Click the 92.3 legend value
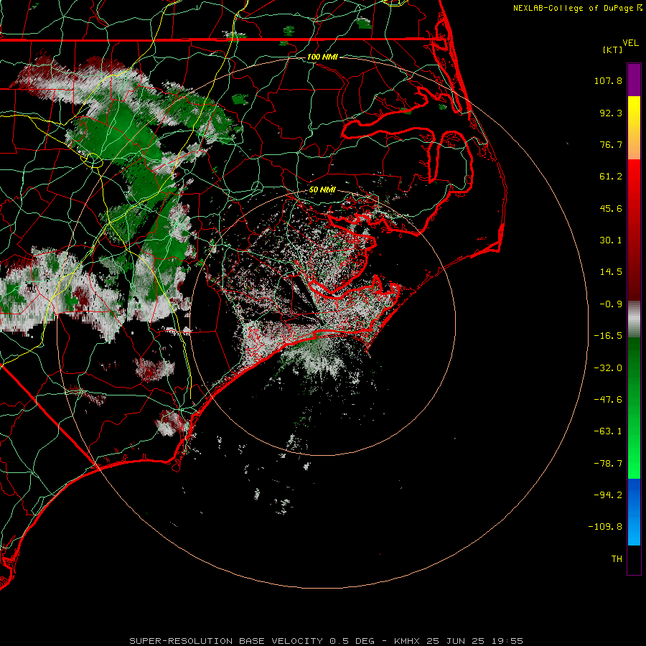 pyautogui.click(x=611, y=113)
